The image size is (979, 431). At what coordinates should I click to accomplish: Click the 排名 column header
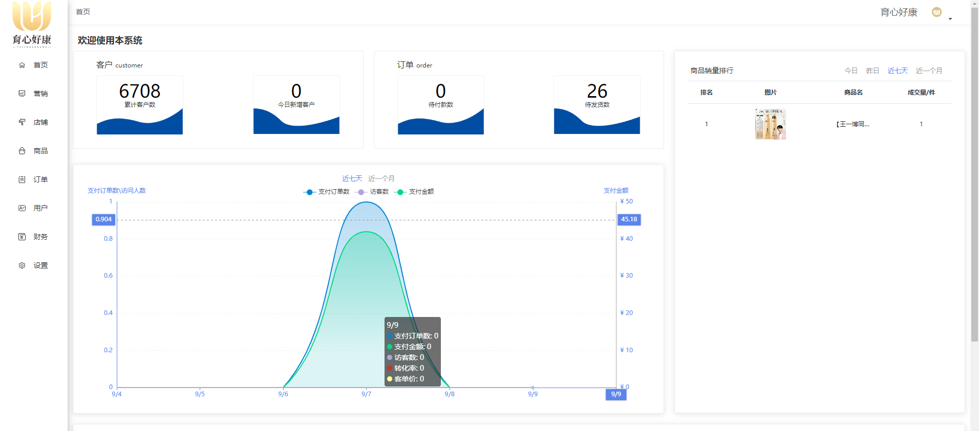pos(707,93)
